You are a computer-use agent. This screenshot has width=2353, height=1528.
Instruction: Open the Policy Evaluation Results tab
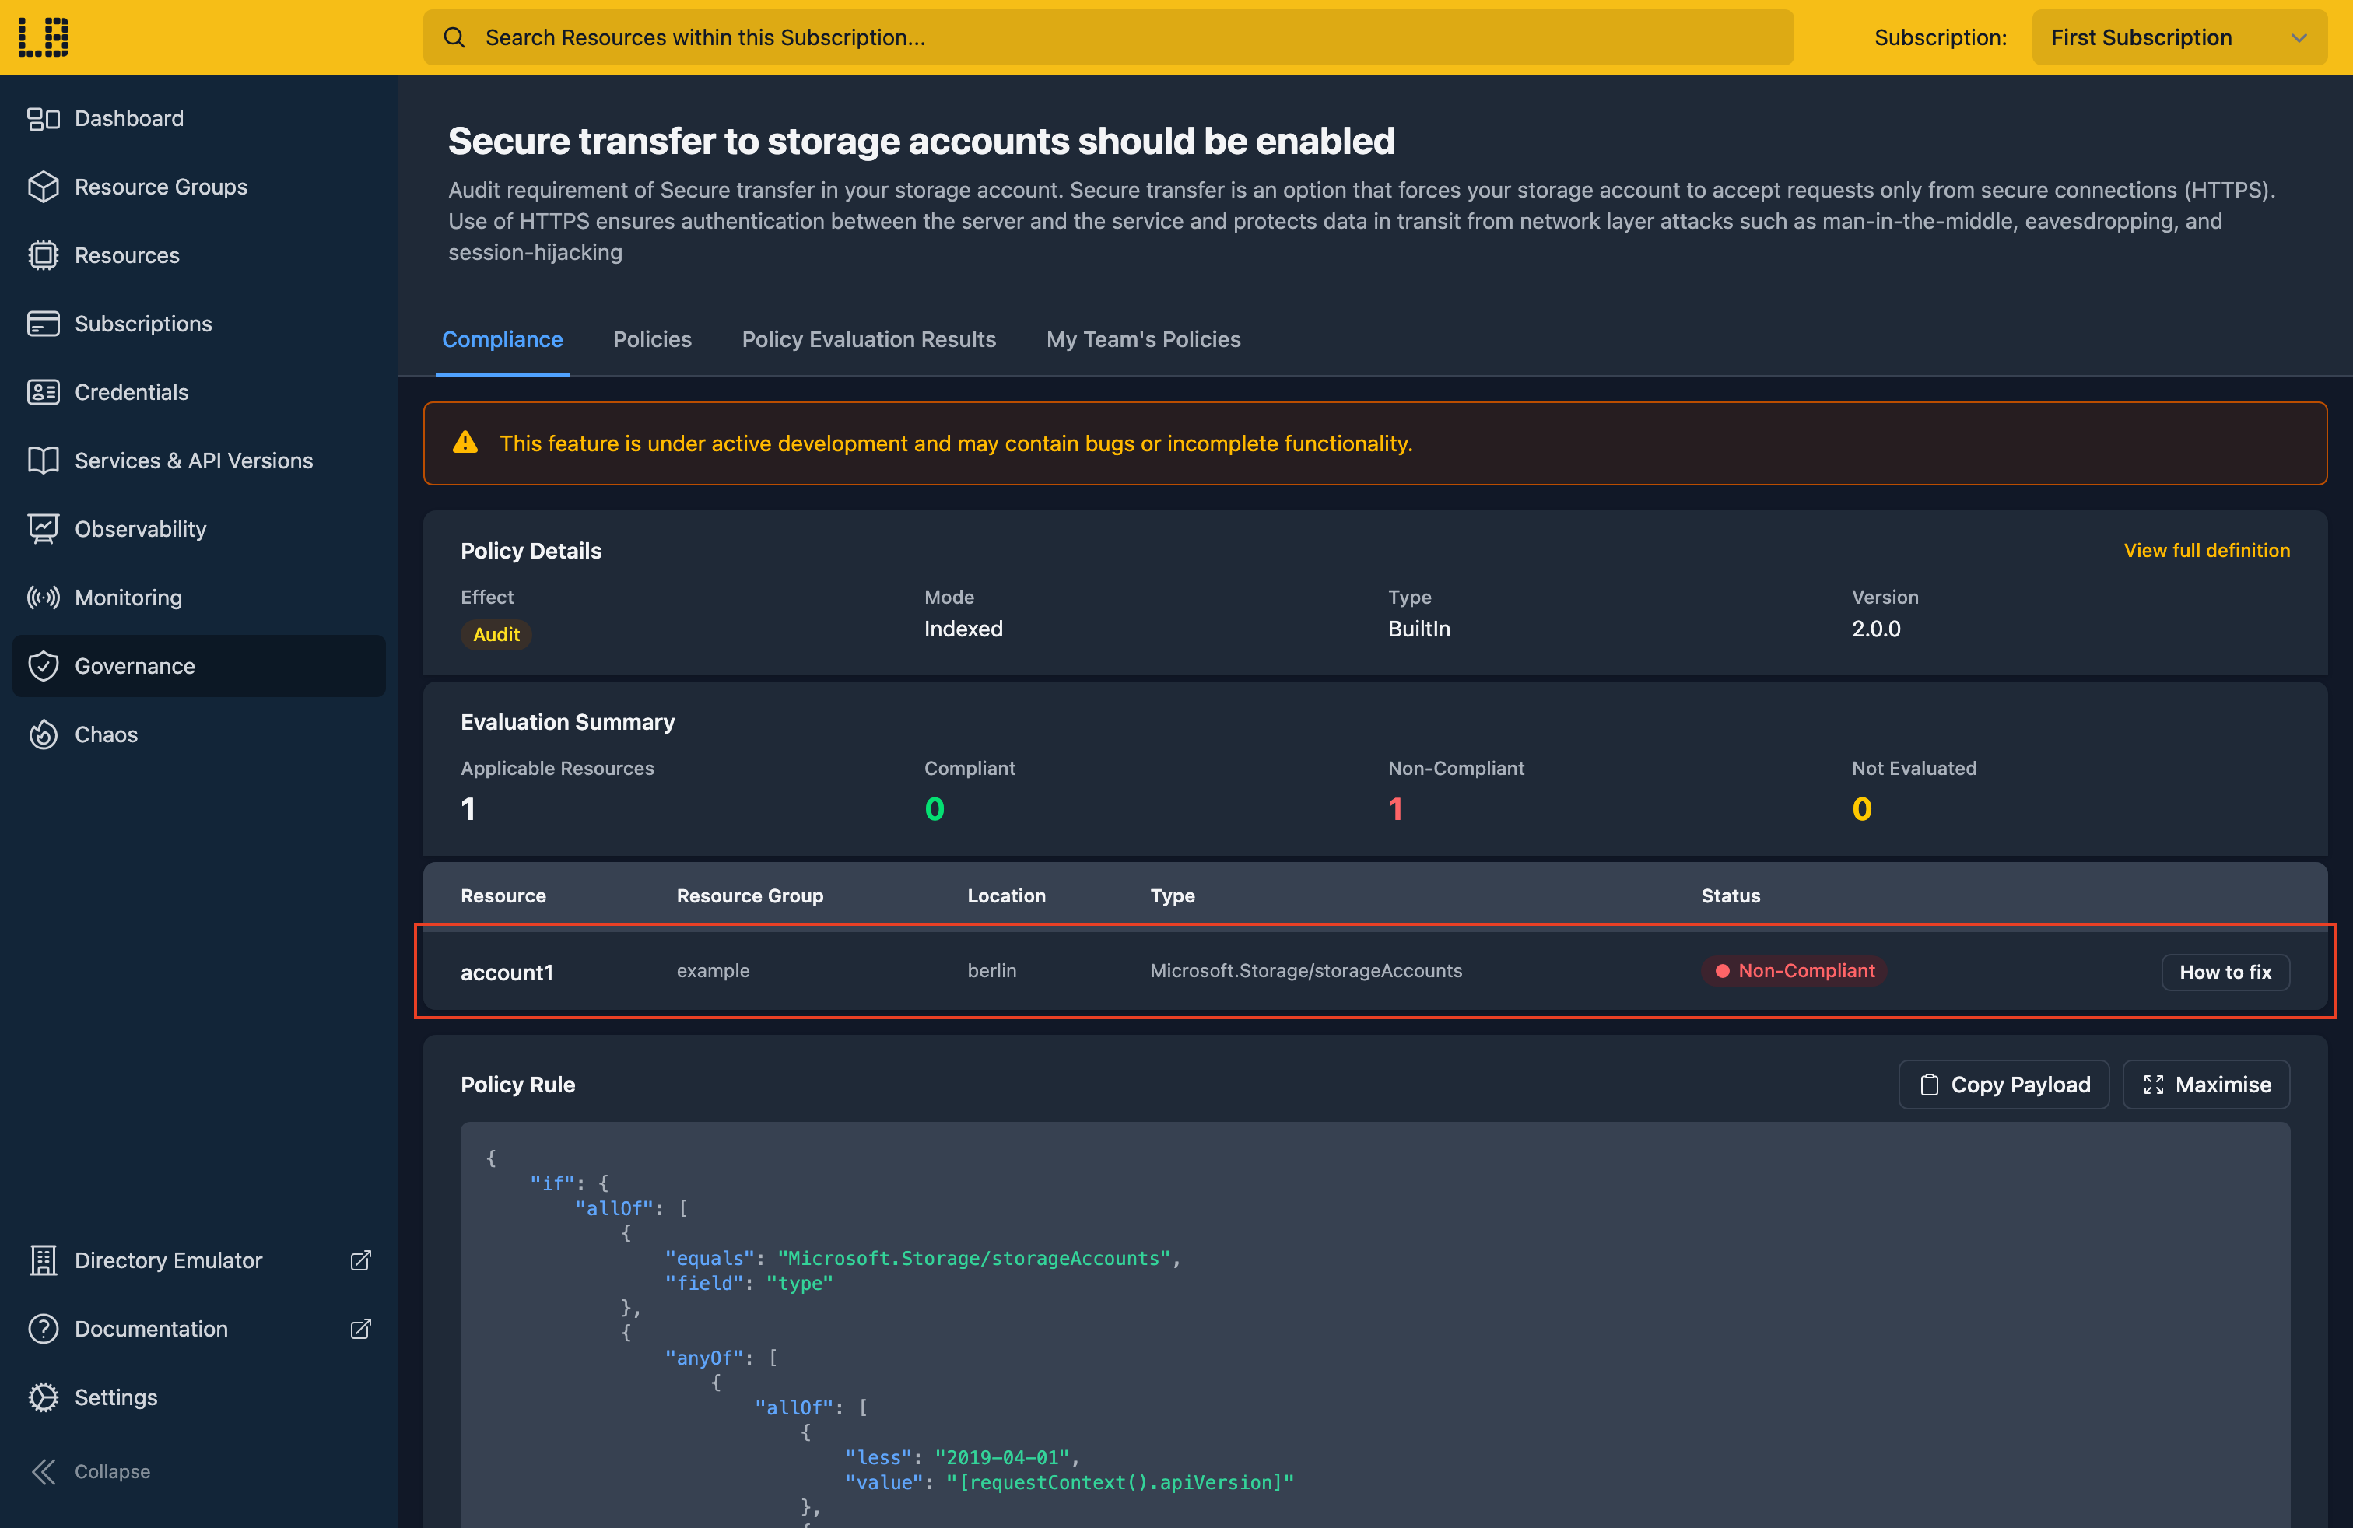point(869,339)
